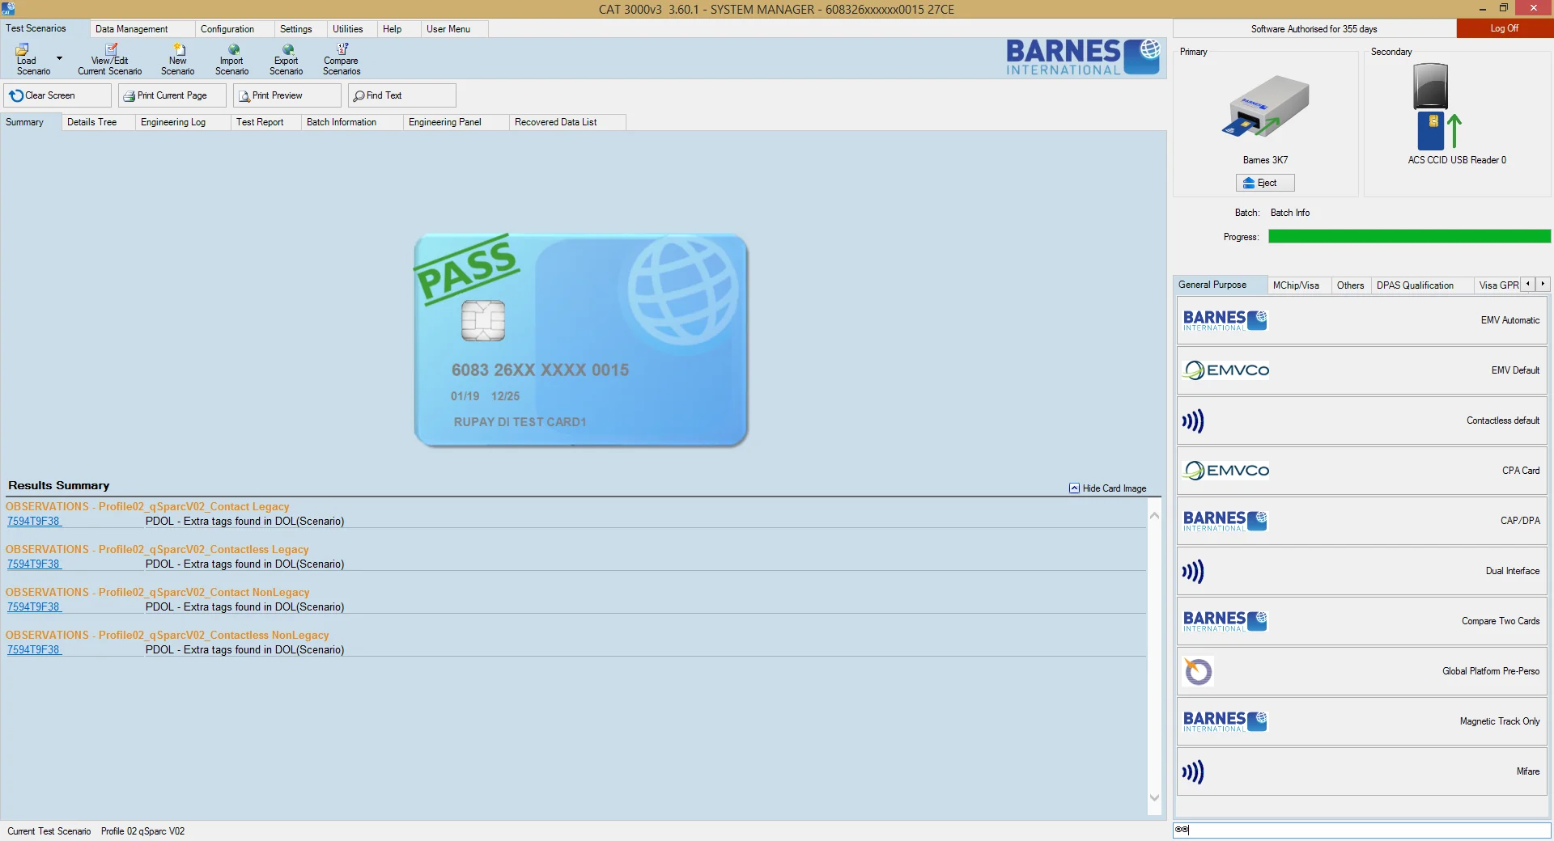This screenshot has width=1554, height=841.
Task: Click the Import Scenario icon
Action: point(232,50)
